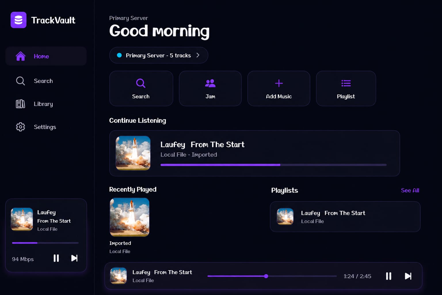This screenshot has height=295, width=442.
Task: Click the Add Music card
Action: [x=279, y=88]
